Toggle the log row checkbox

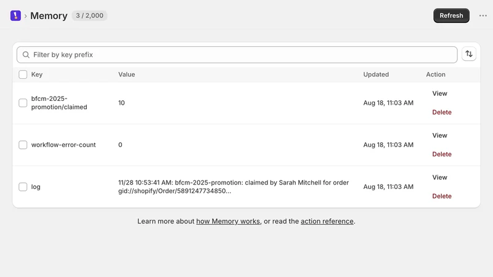pyautogui.click(x=23, y=187)
